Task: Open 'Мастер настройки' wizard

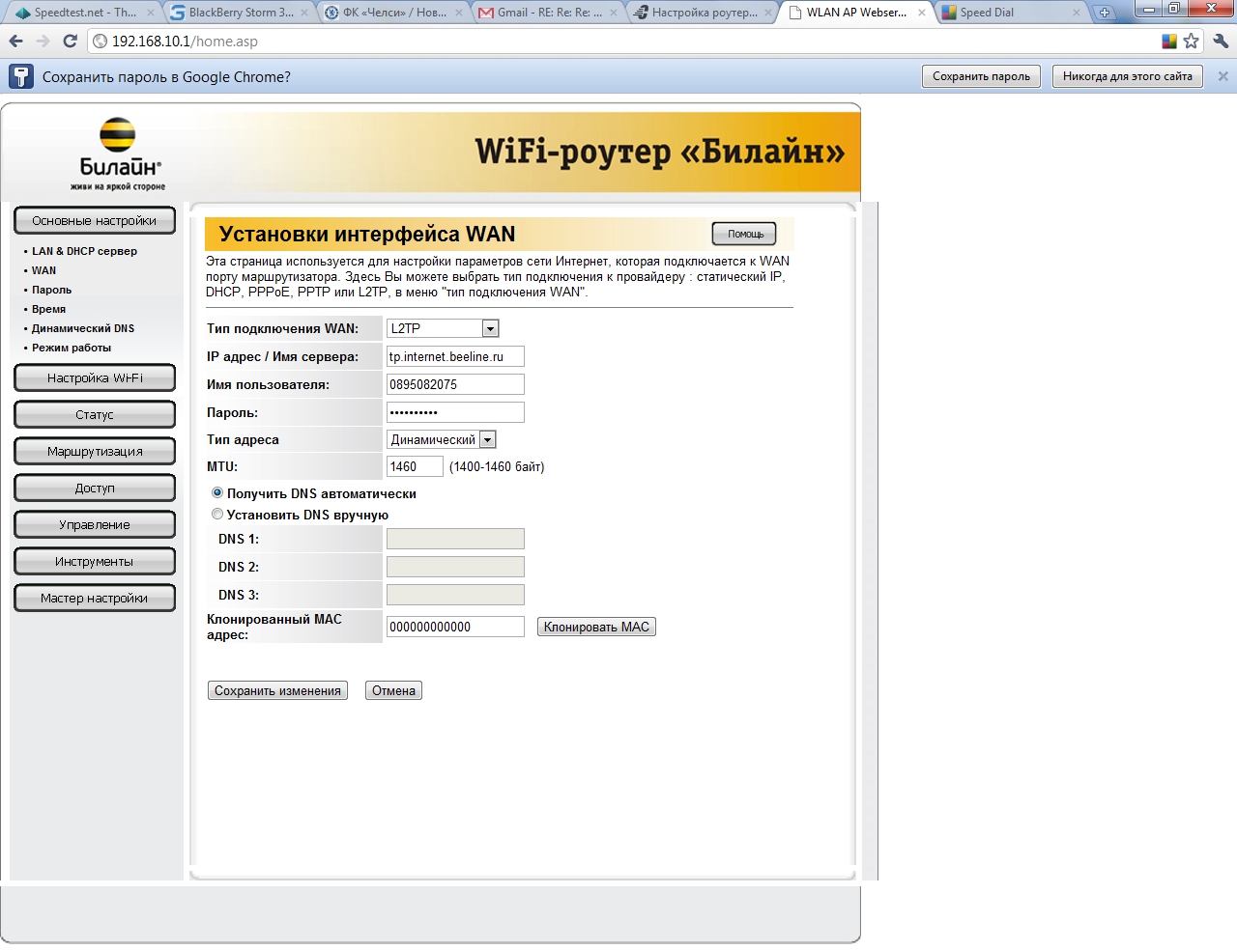Action: (95, 598)
